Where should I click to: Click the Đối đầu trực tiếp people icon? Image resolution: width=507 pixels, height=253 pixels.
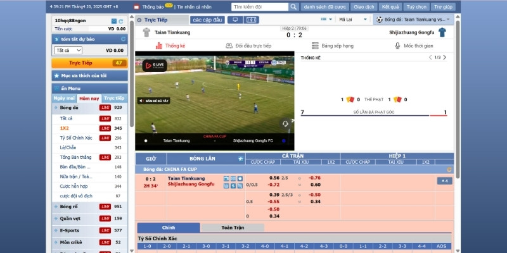[x=229, y=46]
